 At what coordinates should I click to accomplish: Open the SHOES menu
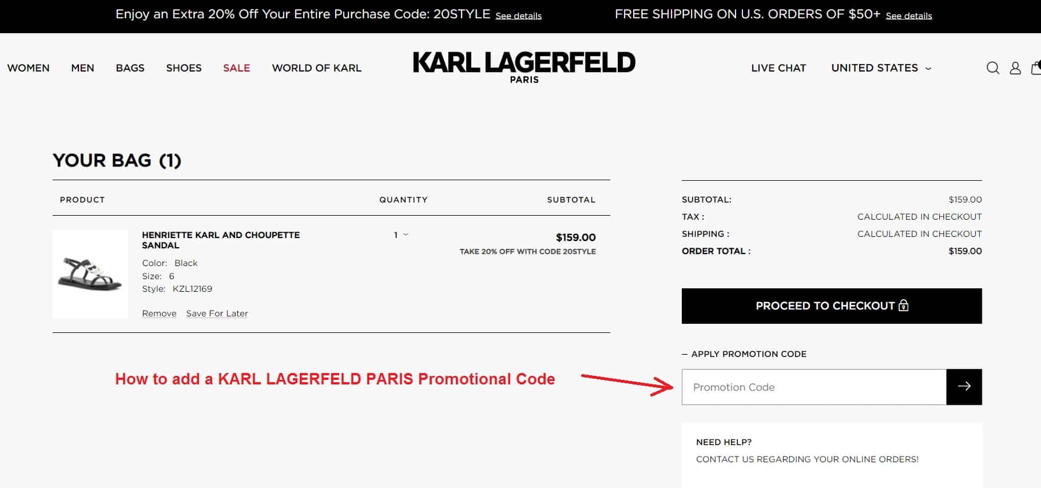point(183,68)
